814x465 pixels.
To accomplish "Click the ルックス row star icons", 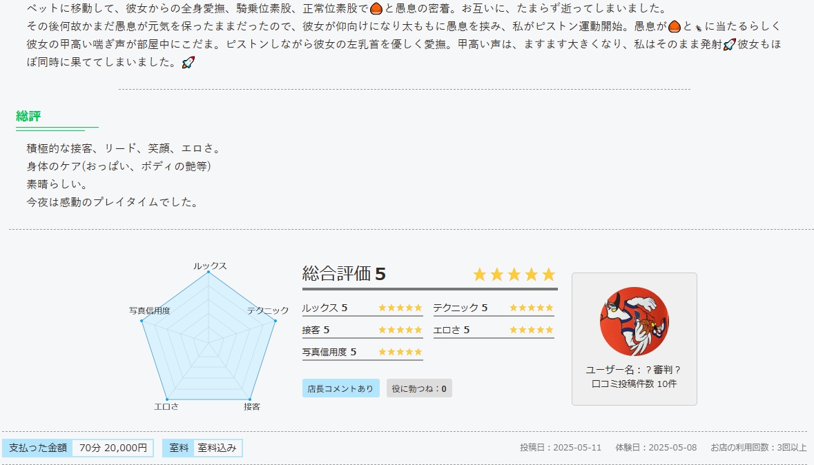I will [x=400, y=308].
